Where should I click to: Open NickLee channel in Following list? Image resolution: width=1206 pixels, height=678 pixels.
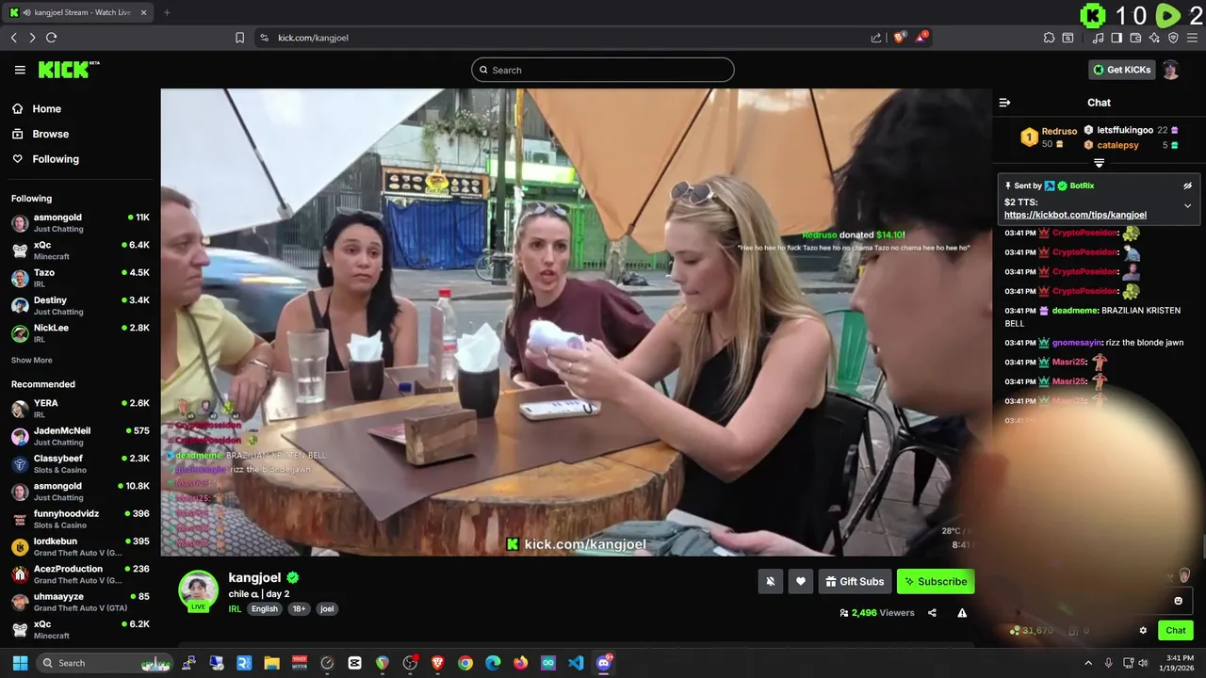[80, 332]
